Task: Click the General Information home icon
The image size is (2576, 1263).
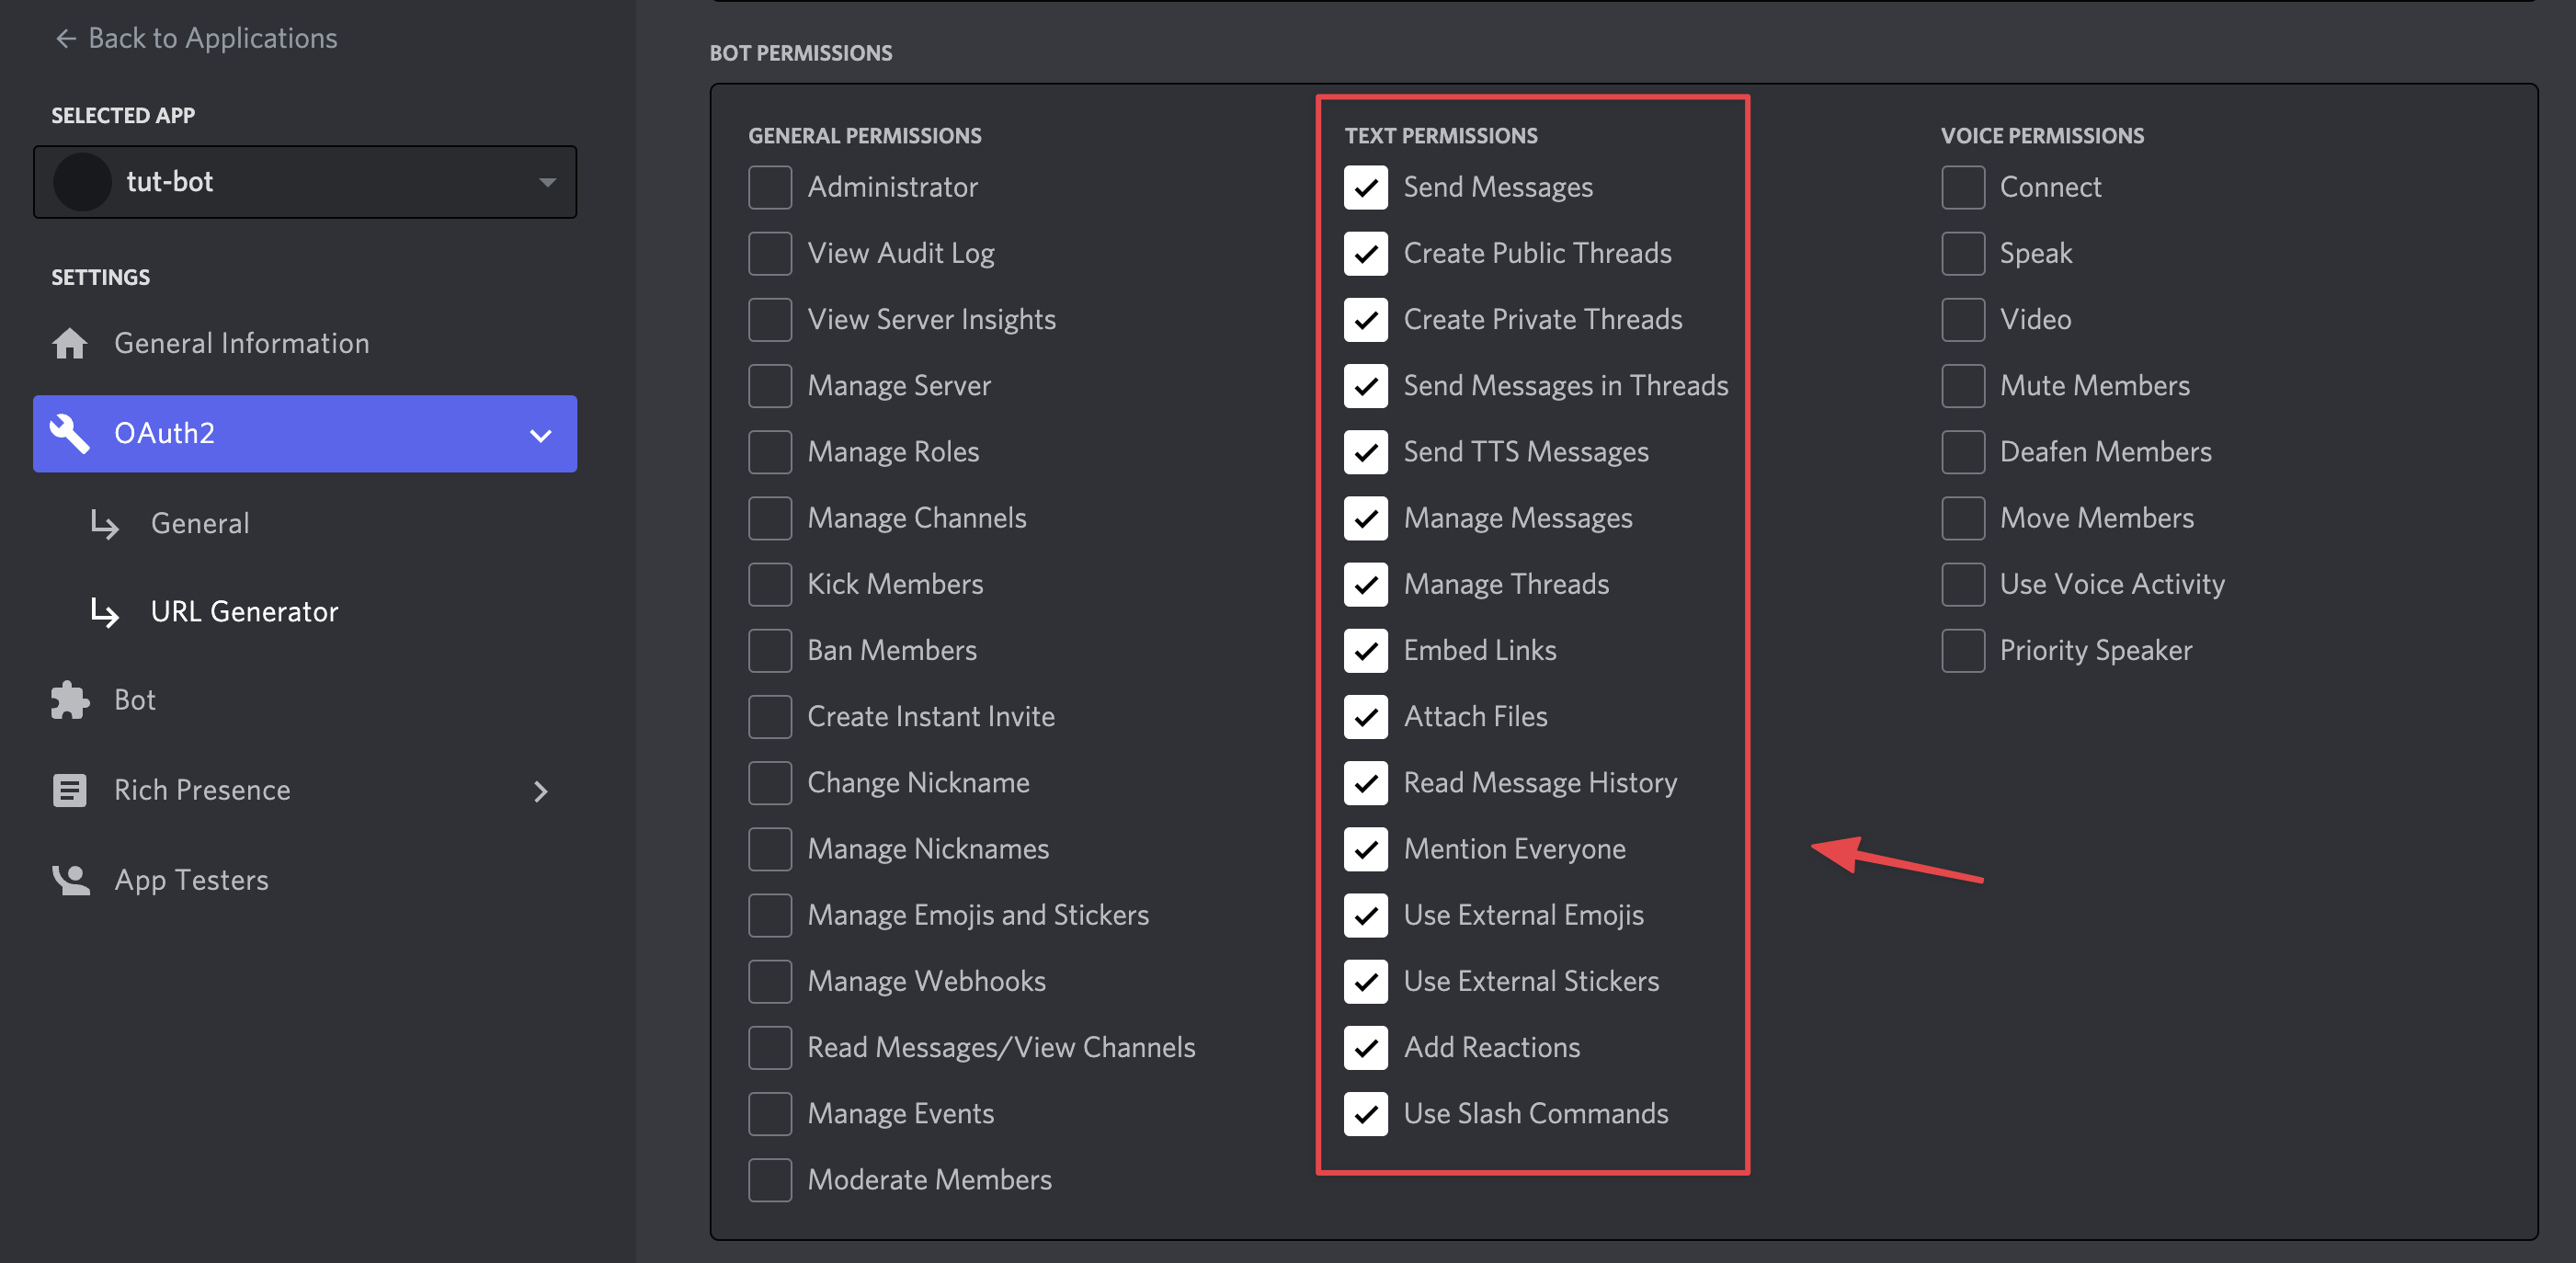Action: point(70,343)
